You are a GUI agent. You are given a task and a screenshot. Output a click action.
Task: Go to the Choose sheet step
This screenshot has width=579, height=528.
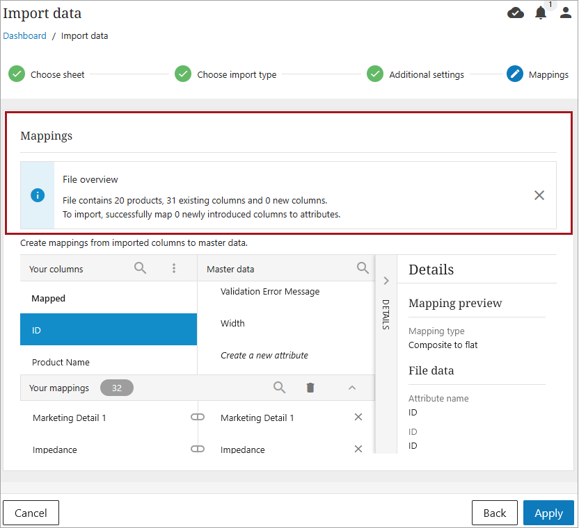46,74
